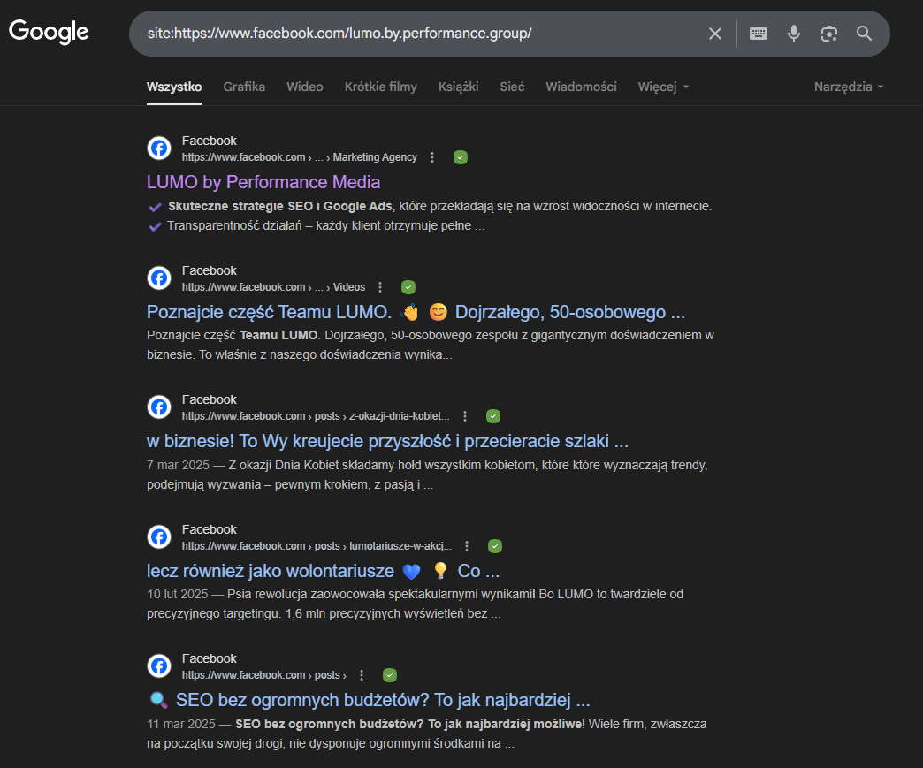Click the date 11 mar 2025
Screen dimensions: 923x768
[181, 724]
